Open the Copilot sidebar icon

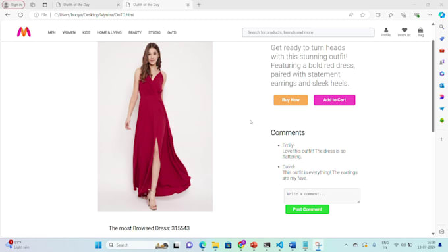tap(441, 15)
